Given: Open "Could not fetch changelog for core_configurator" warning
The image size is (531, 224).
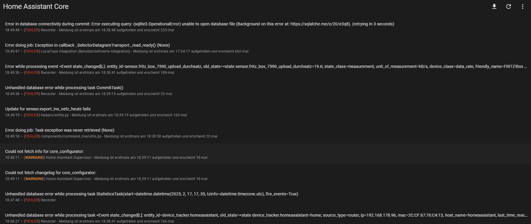Looking at the screenshot, I should 51,173.
